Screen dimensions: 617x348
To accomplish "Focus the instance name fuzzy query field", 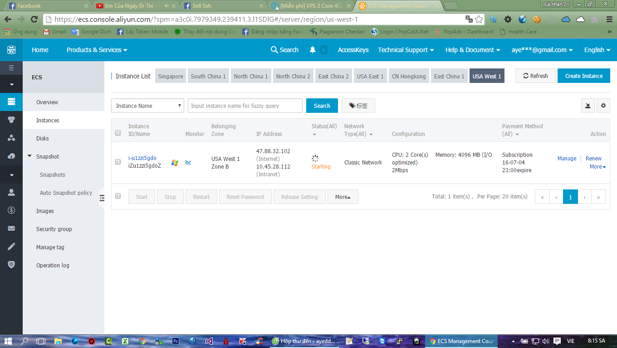I will tap(245, 106).
